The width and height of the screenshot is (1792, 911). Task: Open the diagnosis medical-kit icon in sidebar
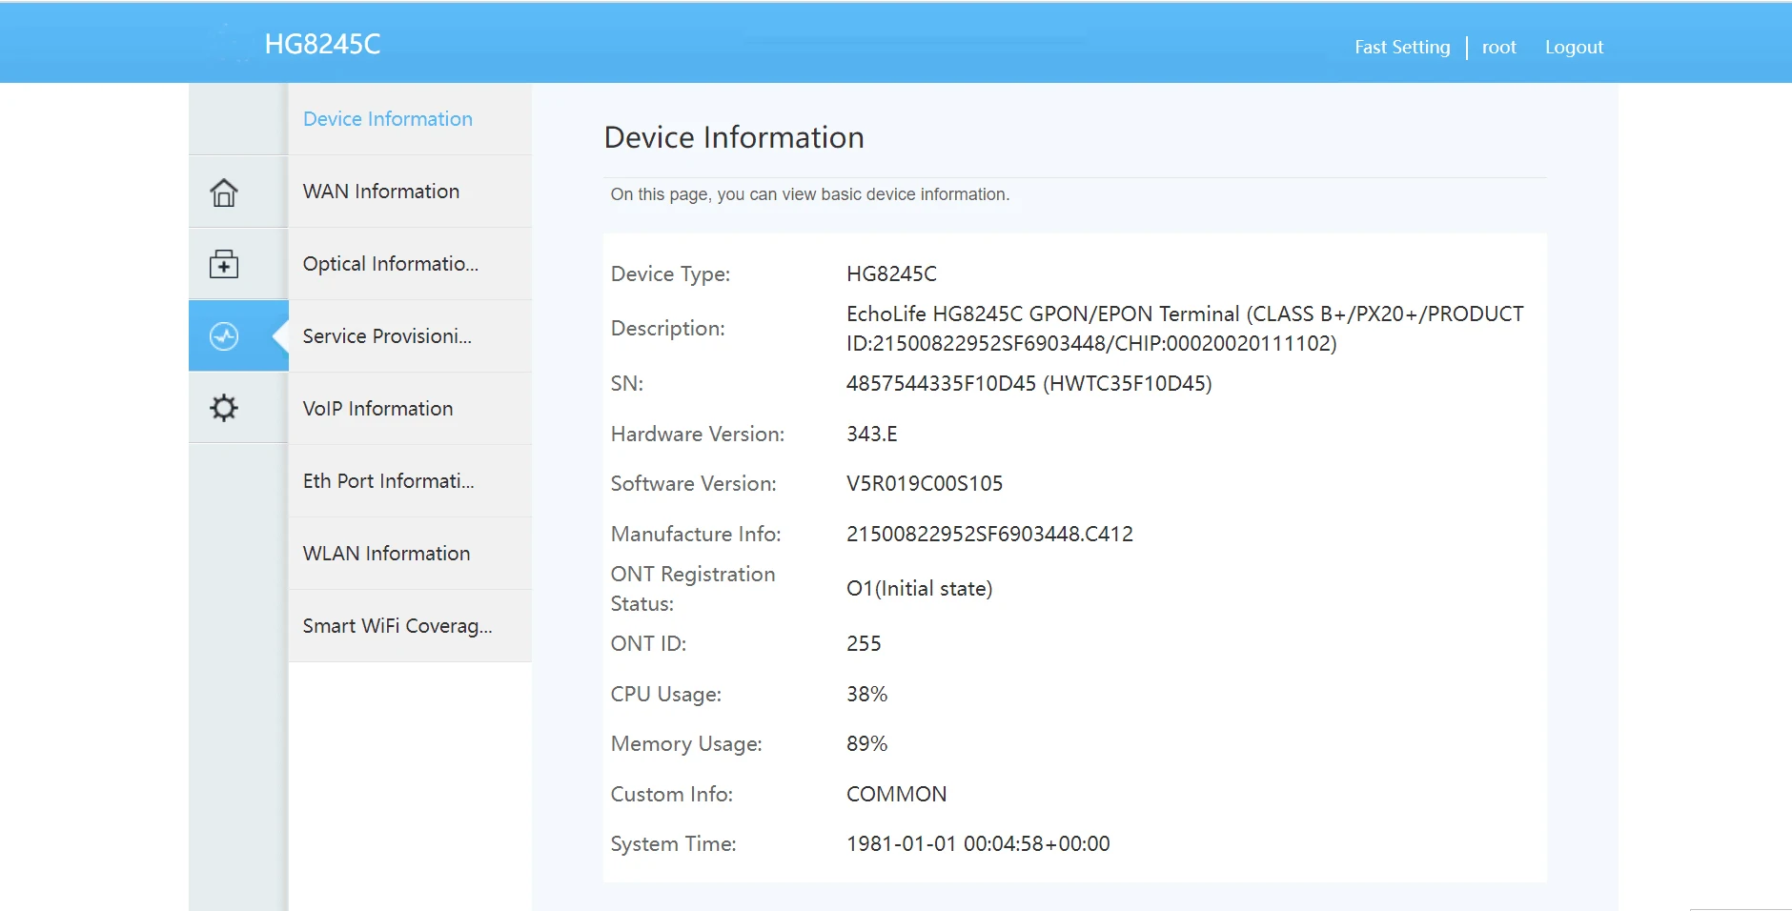(224, 264)
